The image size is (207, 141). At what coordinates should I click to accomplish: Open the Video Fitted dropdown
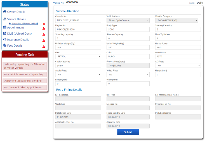(128, 75)
